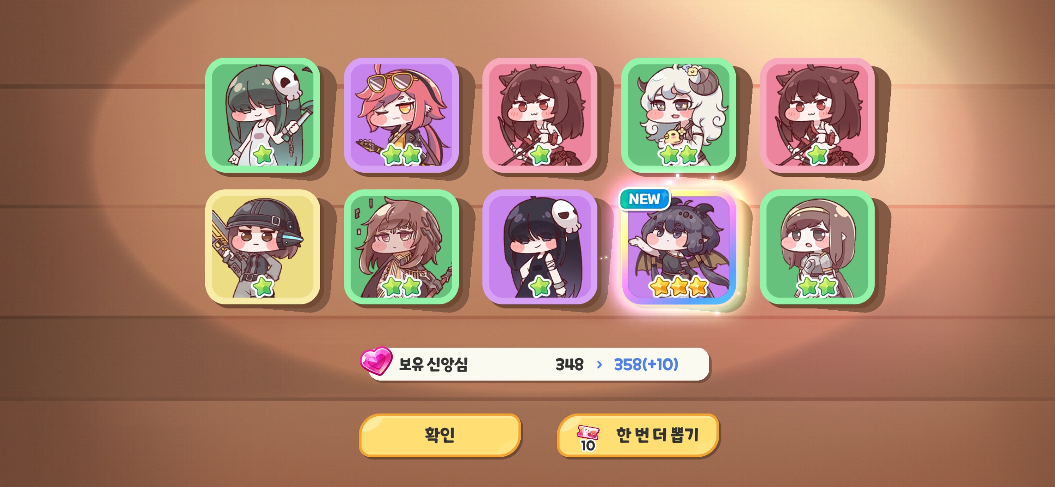Click the NEW badge on the rainbow card
Image resolution: width=1055 pixels, height=487 pixels.
click(645, 199)
